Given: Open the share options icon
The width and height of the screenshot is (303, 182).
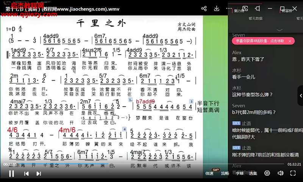Looking at the screenshot, I should pos(204,8).
